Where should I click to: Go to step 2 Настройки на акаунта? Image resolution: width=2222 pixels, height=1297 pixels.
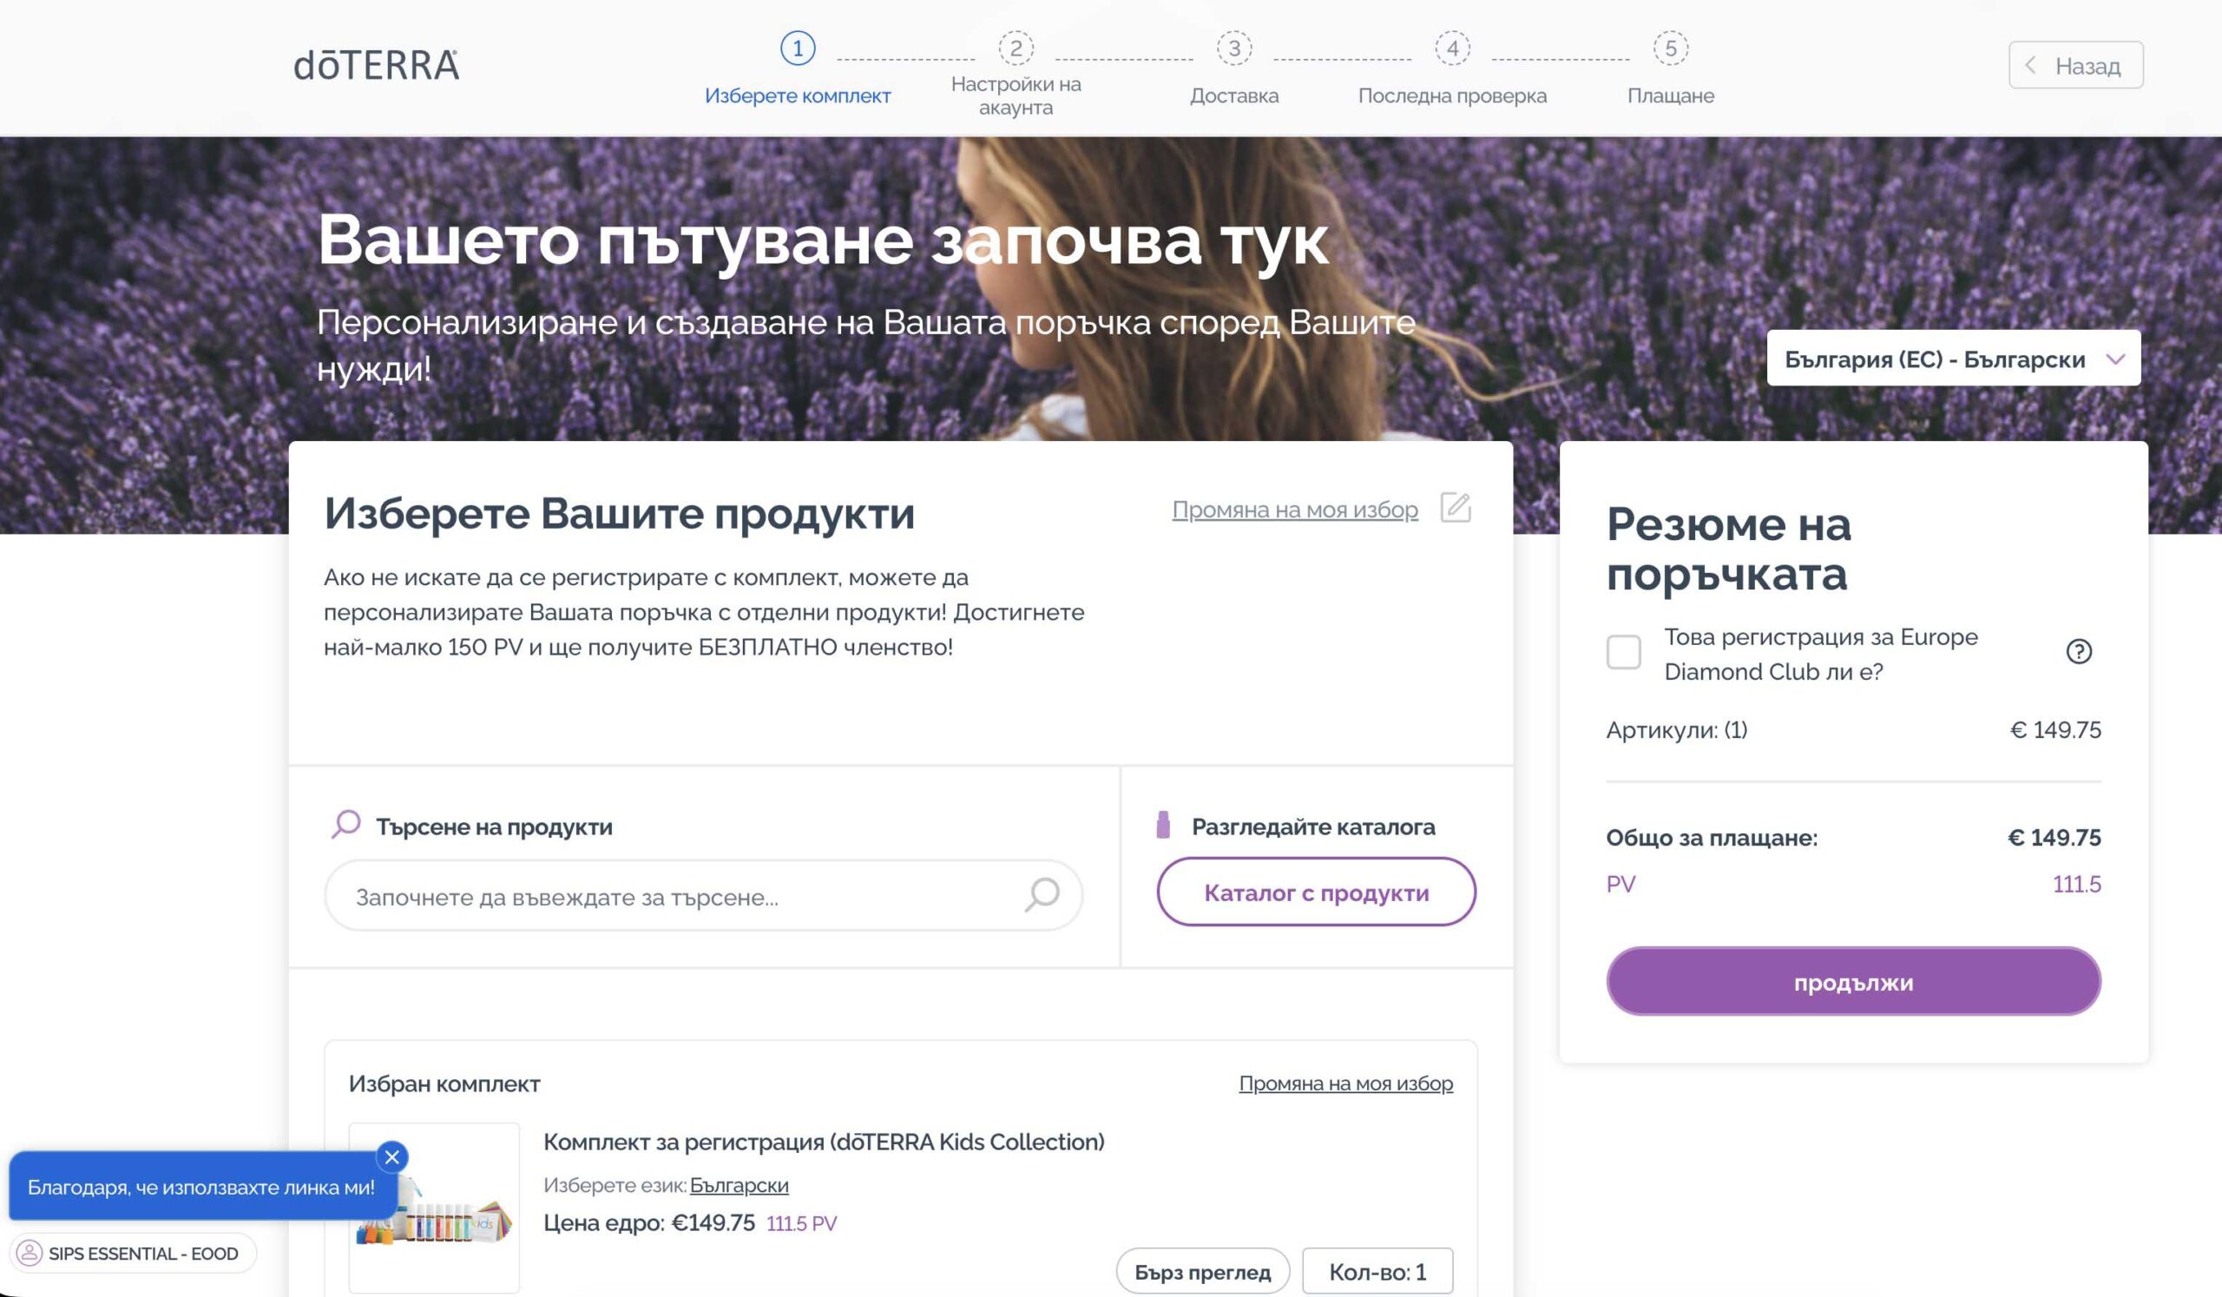[x=1016, y=74]
